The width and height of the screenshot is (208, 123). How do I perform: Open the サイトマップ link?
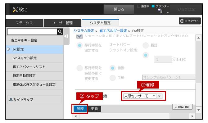(x=34, y=99)
